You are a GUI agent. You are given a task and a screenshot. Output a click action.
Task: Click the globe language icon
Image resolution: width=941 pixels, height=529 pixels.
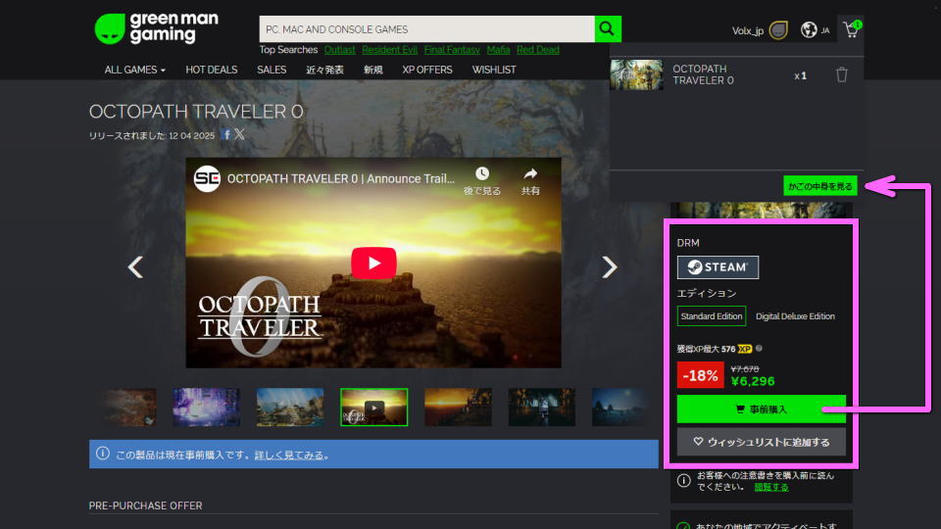click(x=809, y=30)
